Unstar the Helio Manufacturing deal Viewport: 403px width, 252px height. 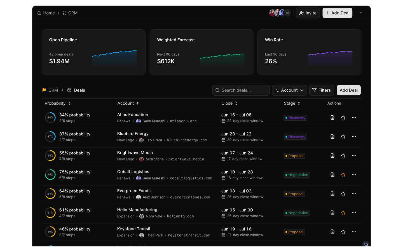pyautogui.click(x=343, y=213)
